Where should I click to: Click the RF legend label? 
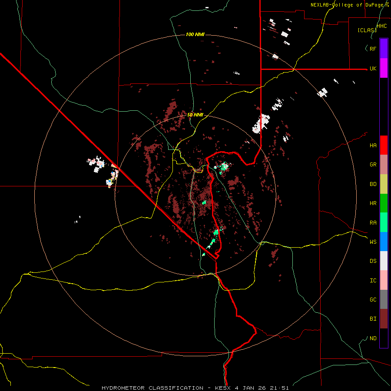(x=373, y=49)
